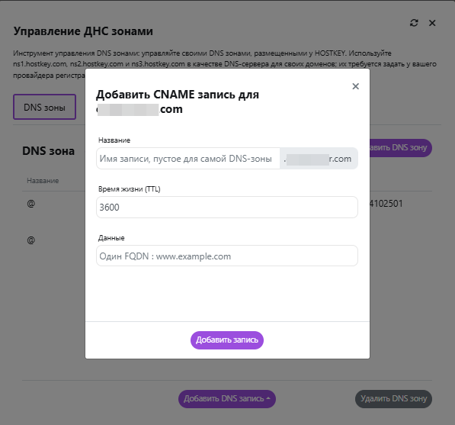455x425 pixels.
Task: Click the Удалить DNS зону button
Action: 393,399
